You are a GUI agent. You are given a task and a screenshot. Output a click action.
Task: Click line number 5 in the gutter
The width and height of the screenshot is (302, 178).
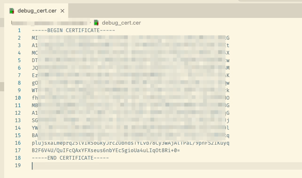(x=19, y=60)
